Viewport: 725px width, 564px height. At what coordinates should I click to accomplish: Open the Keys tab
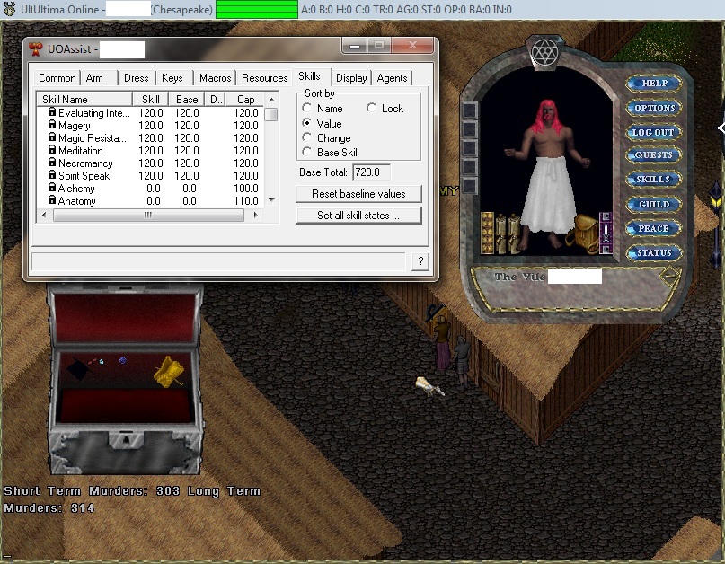click(x=172, y=77)
